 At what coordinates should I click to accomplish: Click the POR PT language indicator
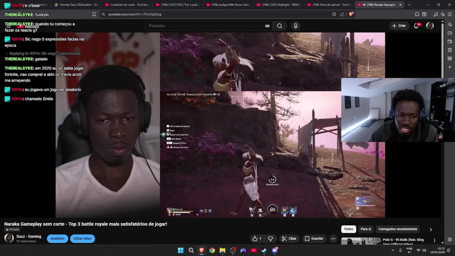click(409, 250)
